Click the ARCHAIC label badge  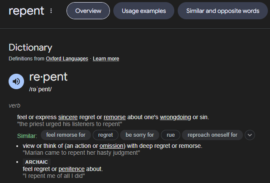click(x=36, y=162)
